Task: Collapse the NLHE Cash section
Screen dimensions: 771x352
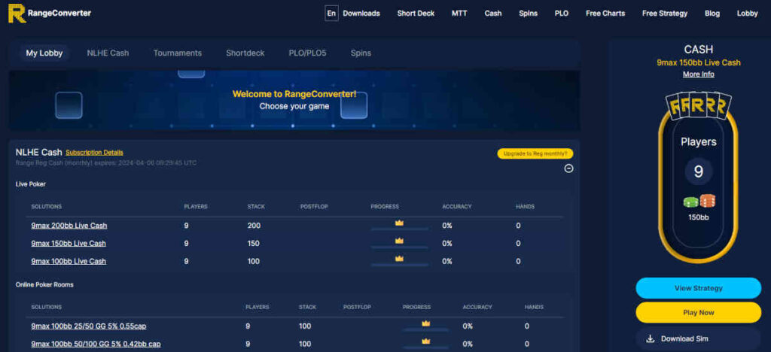Action: pyautogui.click(x=568, y=168)
